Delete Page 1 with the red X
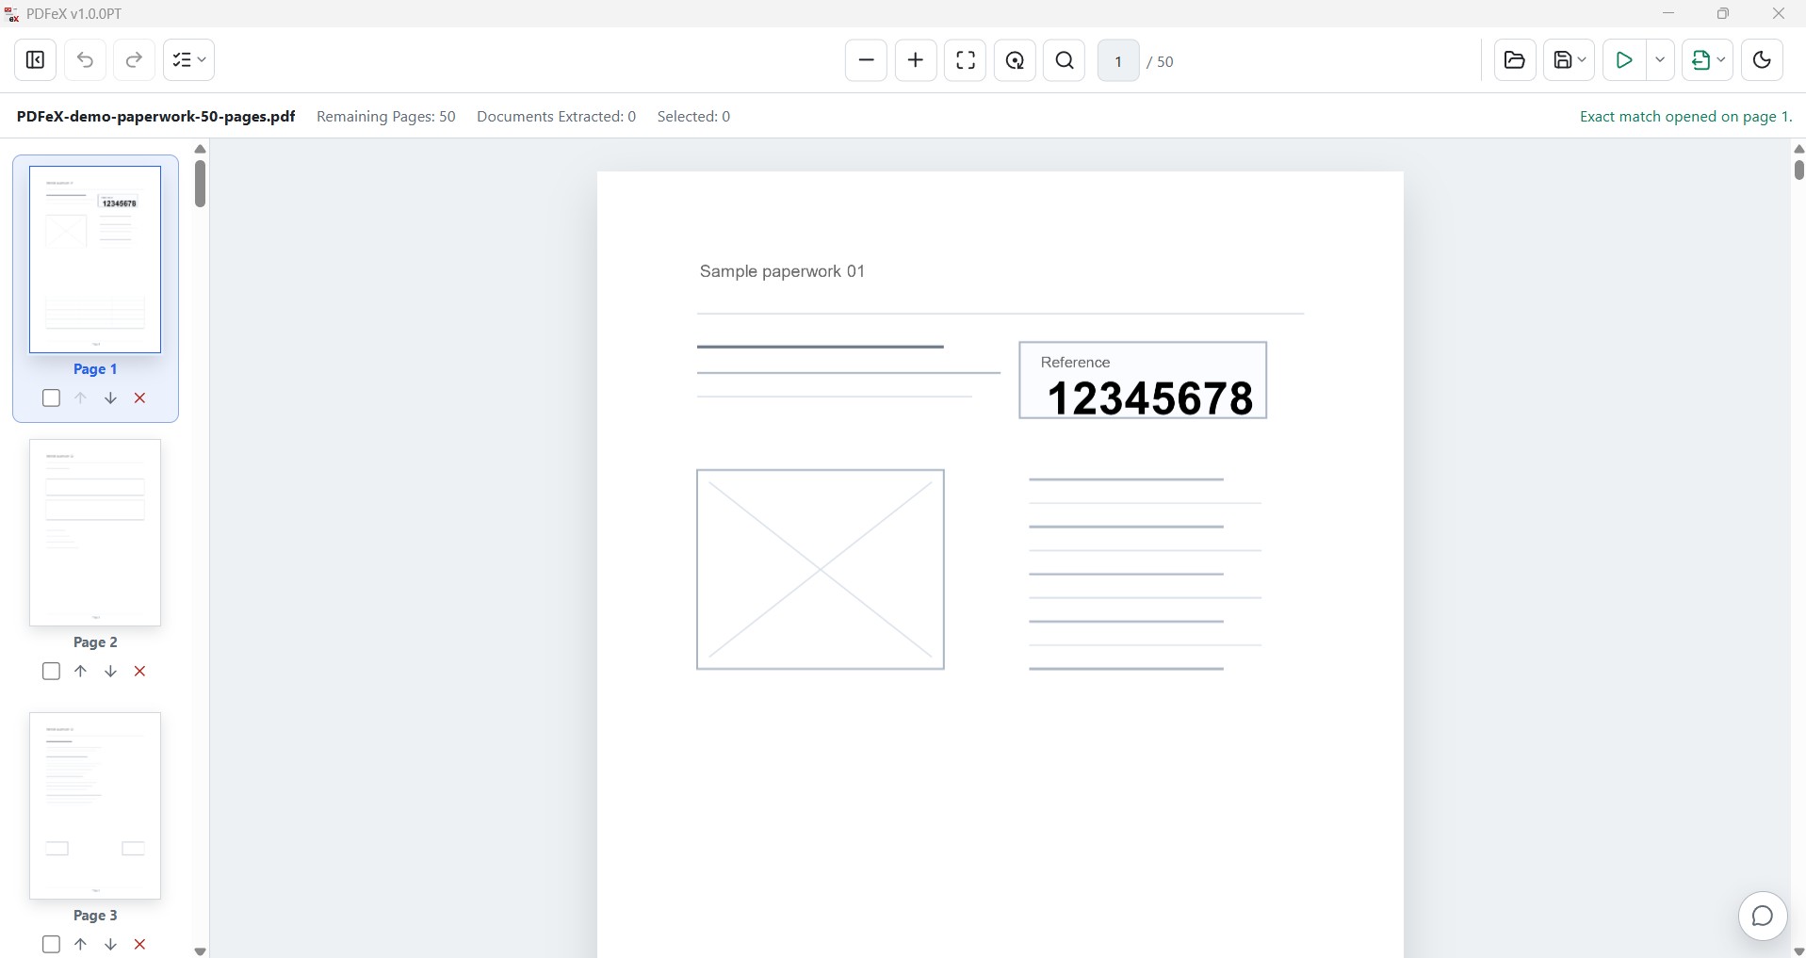Screen dimensions: 1806x958 (140, 398)
